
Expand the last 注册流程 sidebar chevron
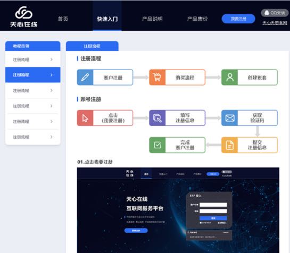pyautogui.click(x=52, y=137)
